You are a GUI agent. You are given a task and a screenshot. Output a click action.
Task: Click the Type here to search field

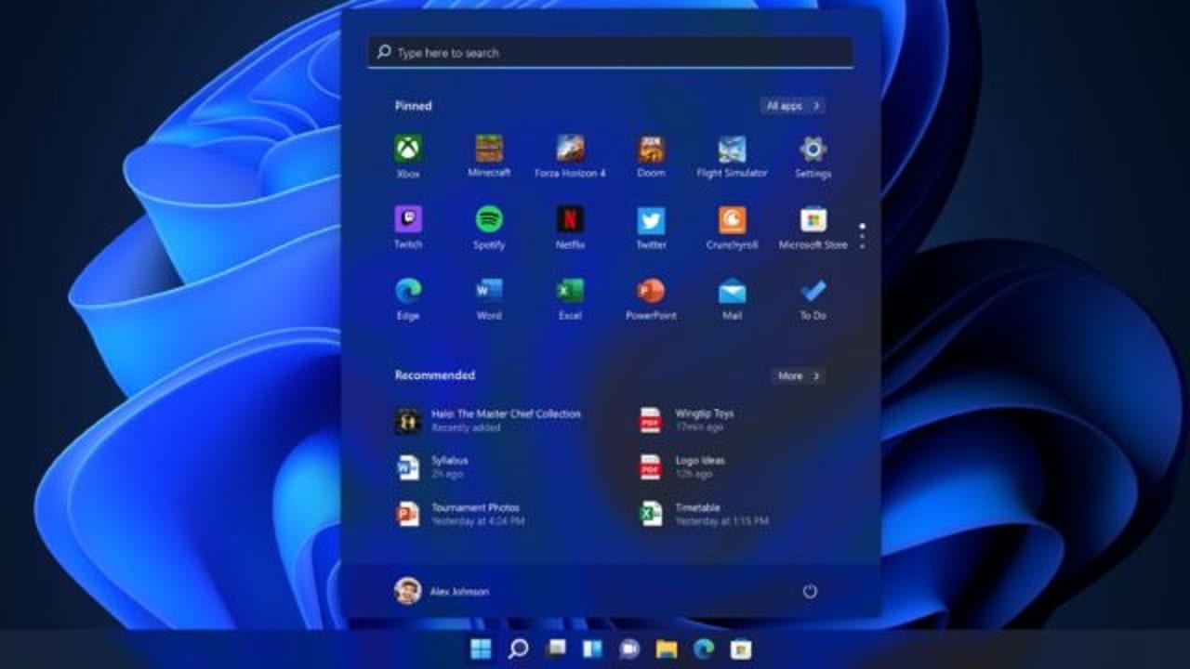point(610,53)
